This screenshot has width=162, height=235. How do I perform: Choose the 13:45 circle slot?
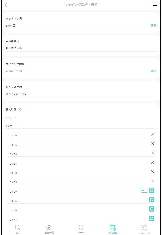tap(152, 218)
